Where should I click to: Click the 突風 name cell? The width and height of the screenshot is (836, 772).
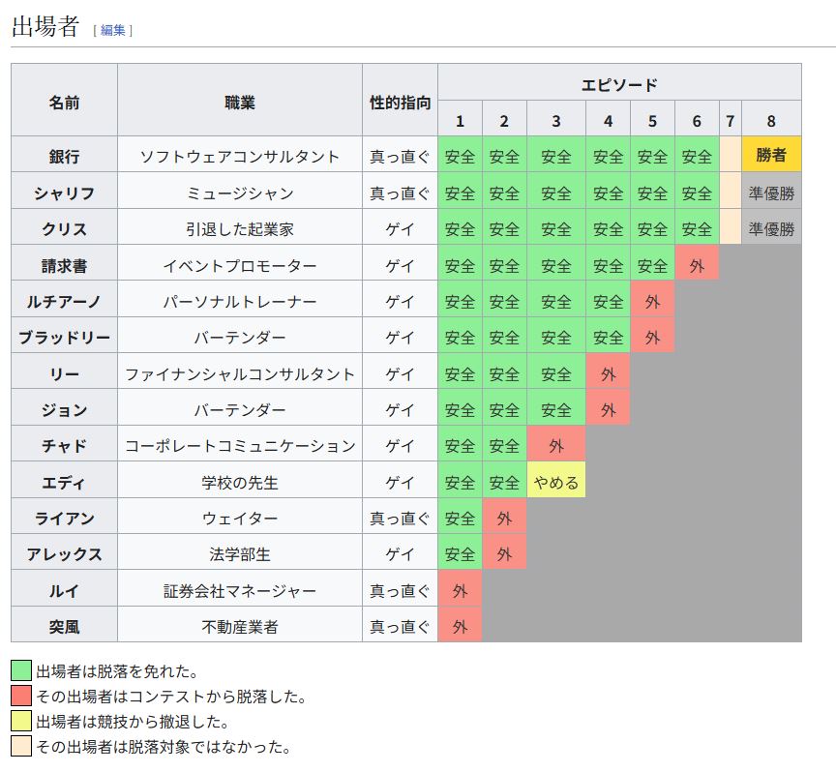[64, 626]
